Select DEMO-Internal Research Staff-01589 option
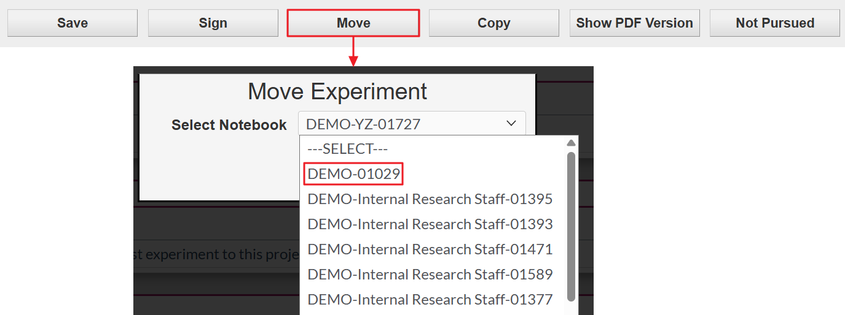Viewport: 845px width, 315px height. tap(430, 274)
